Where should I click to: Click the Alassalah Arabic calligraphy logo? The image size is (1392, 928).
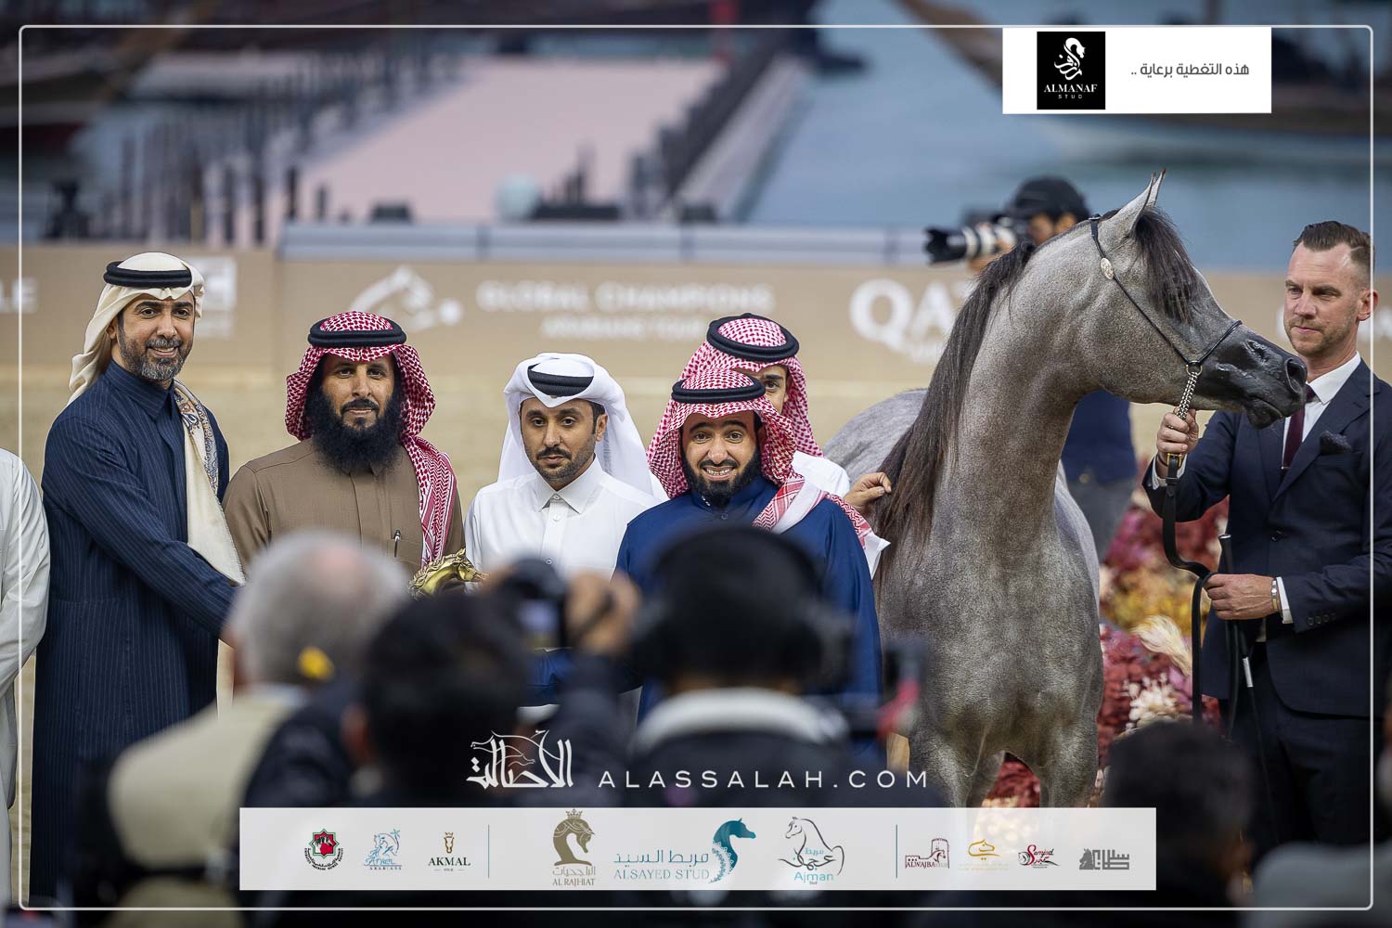(521, 762)
